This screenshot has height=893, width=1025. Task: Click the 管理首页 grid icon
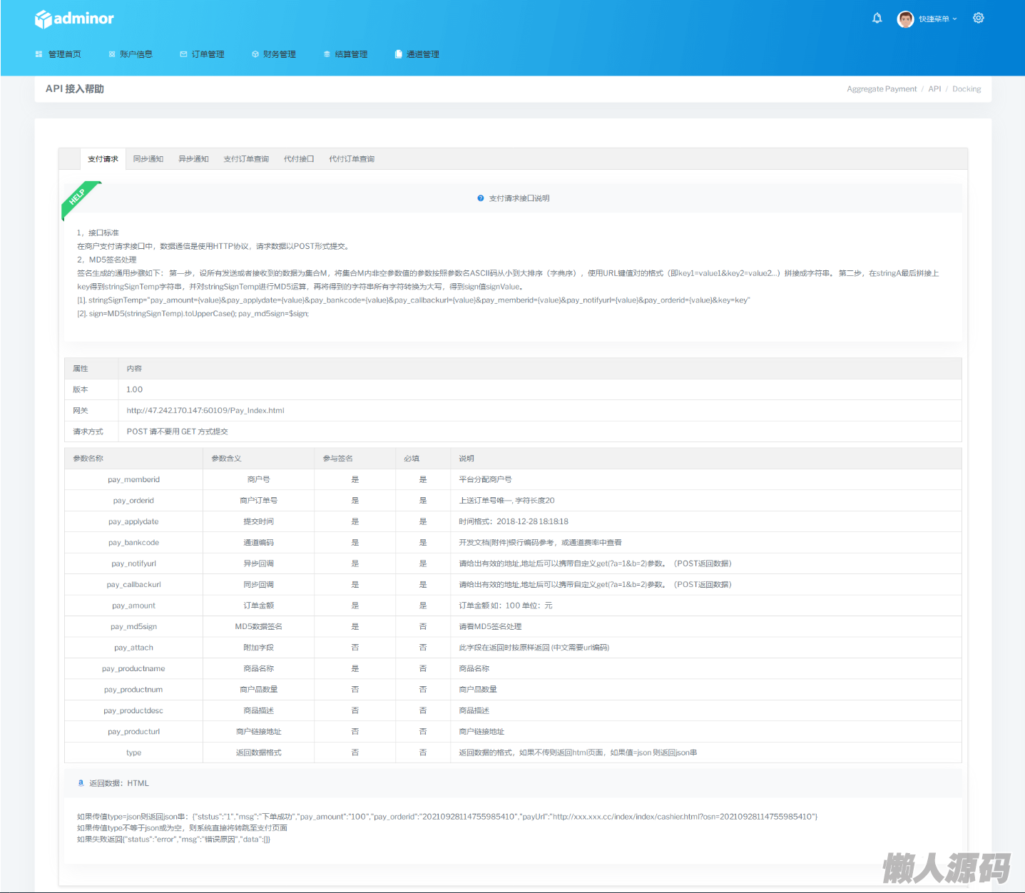coord(39,54)
